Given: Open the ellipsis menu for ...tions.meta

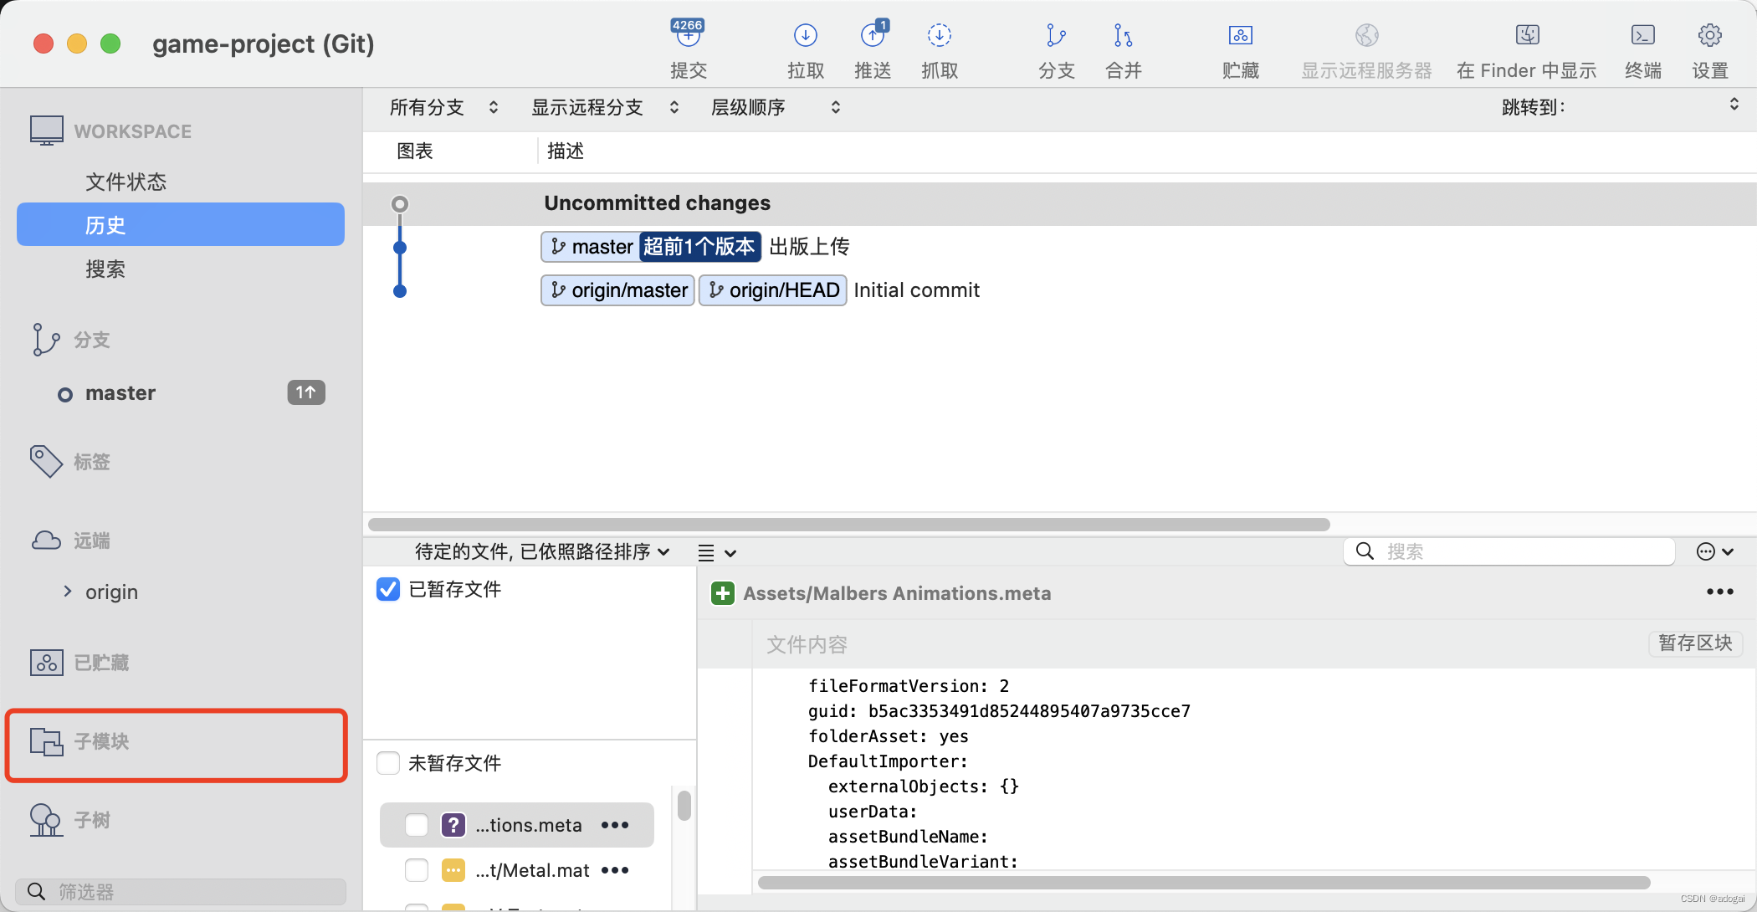Looking at the screenshot, I should pyautogui.click(x=615, y=825).
